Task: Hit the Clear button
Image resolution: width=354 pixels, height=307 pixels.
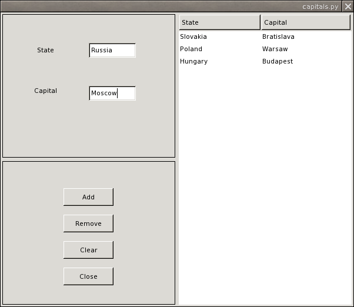Action: point(88,250)
